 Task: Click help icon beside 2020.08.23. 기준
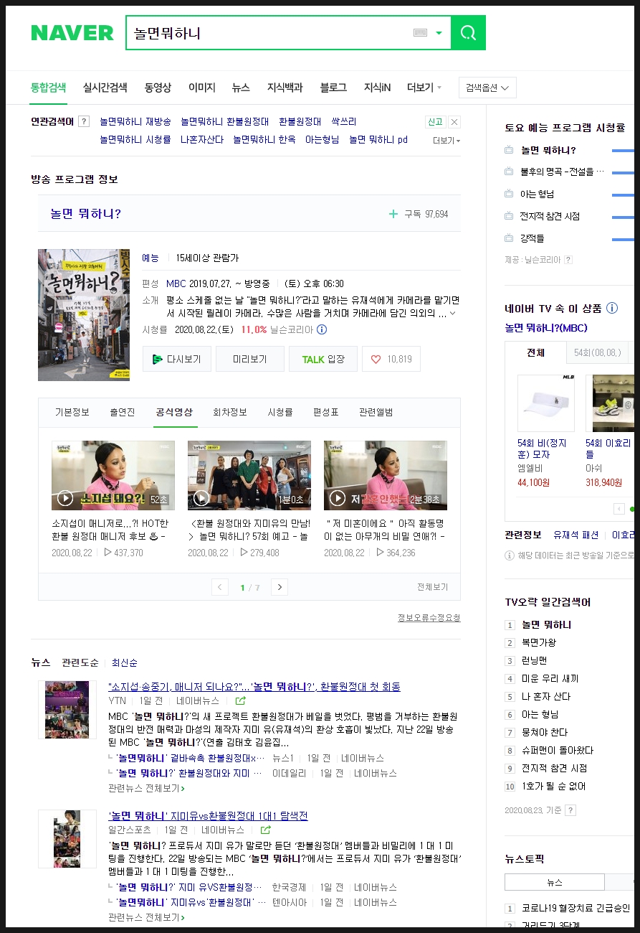[x=570, y=810]
